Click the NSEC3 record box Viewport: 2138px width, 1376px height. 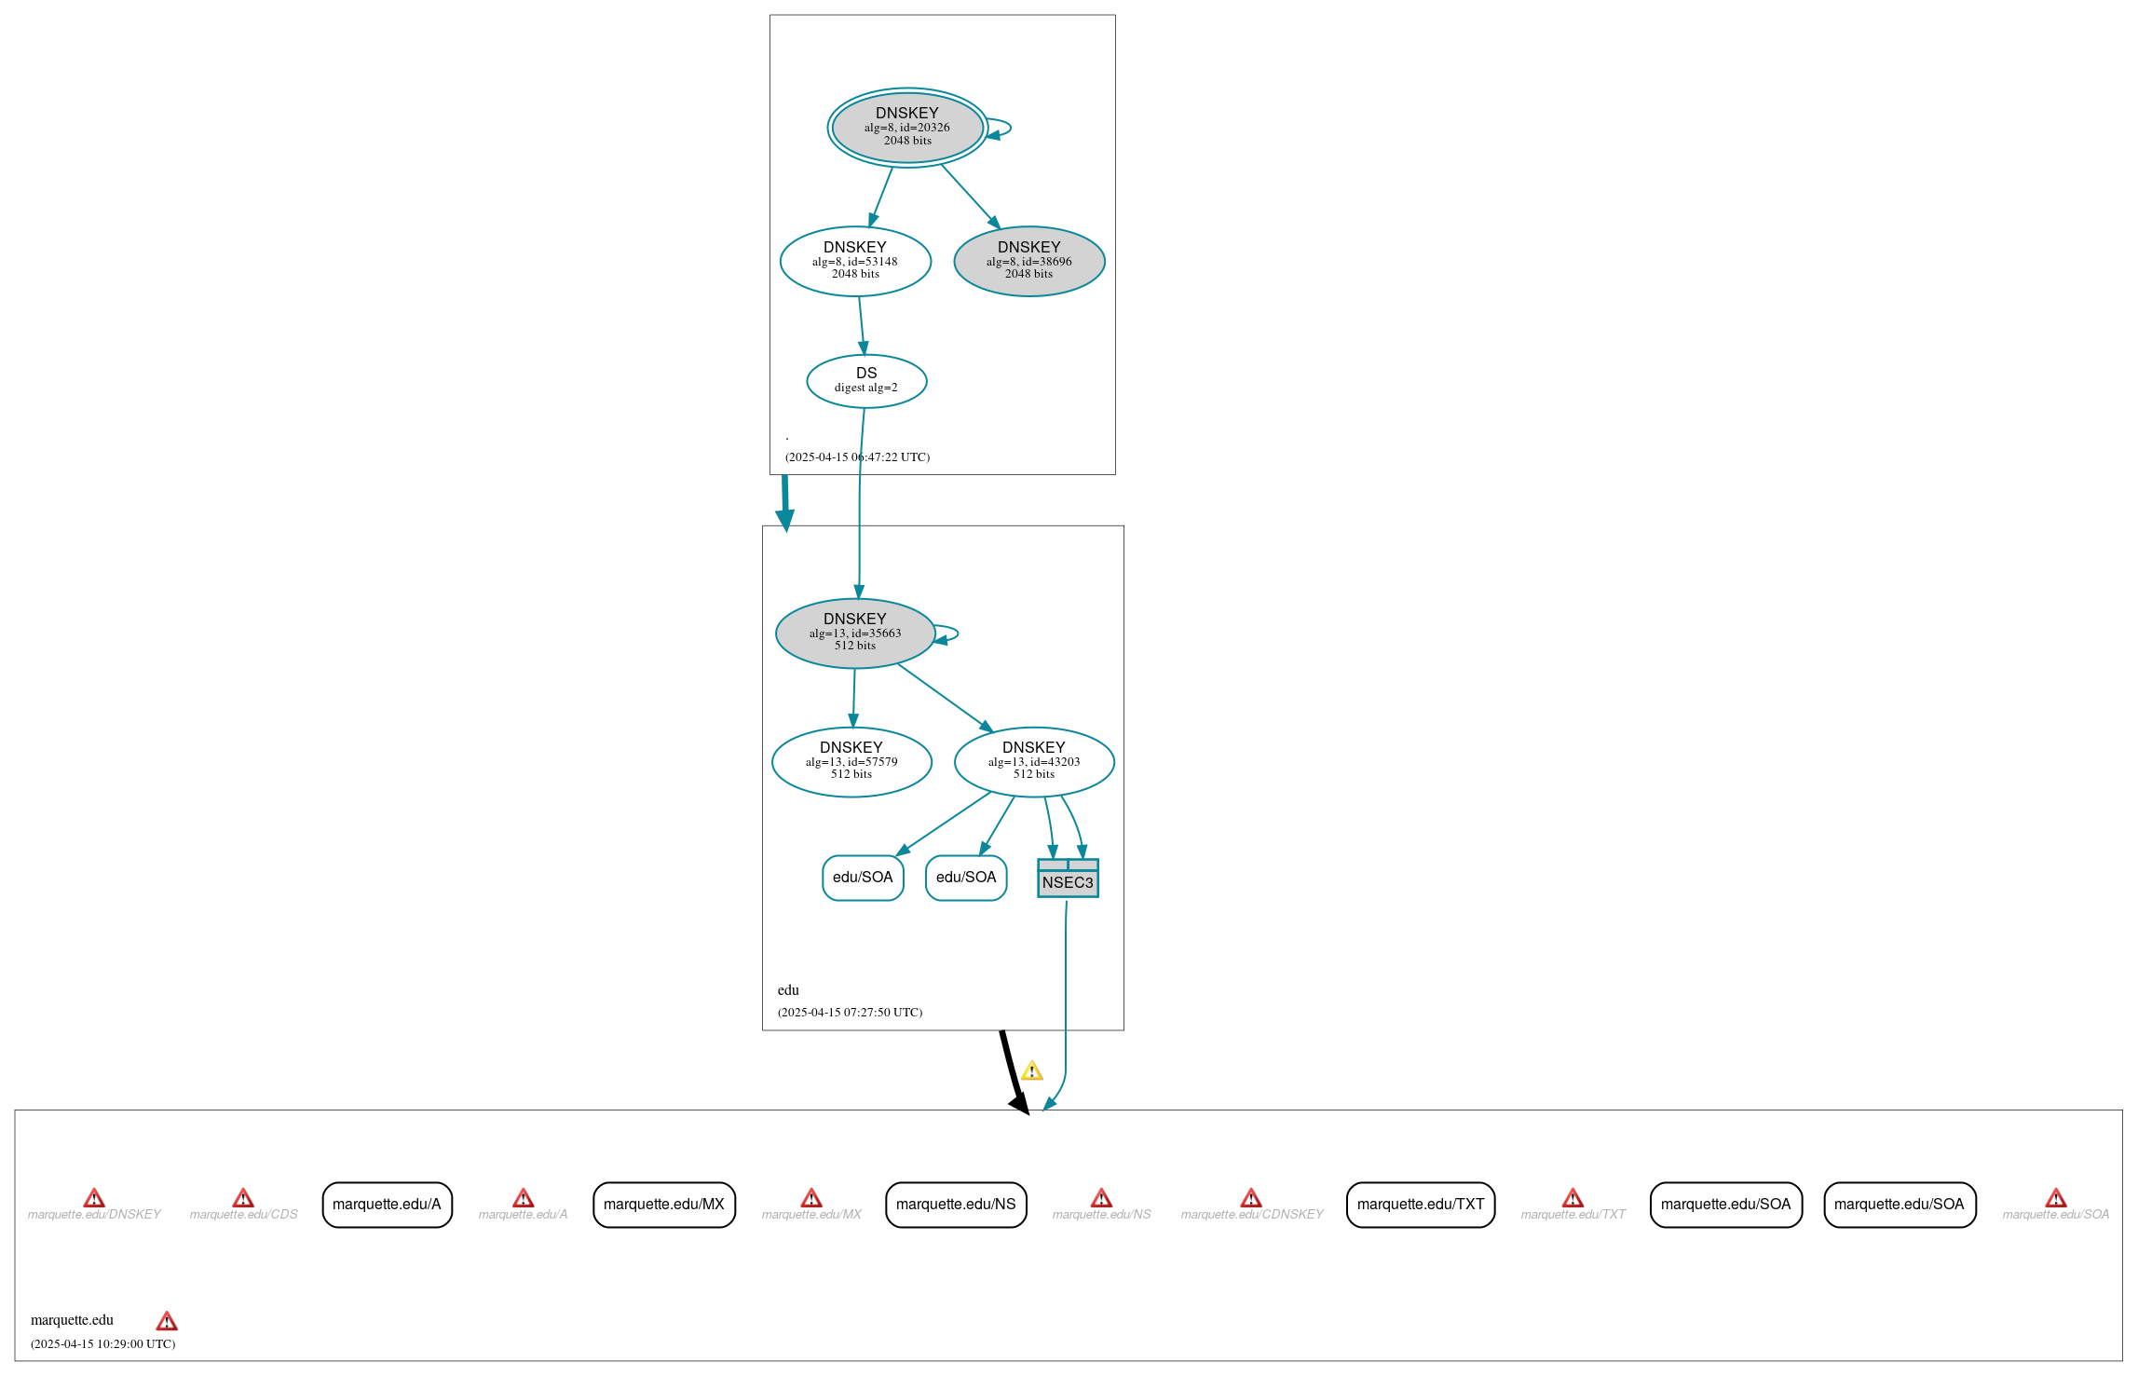click(x=1068, y=879)
